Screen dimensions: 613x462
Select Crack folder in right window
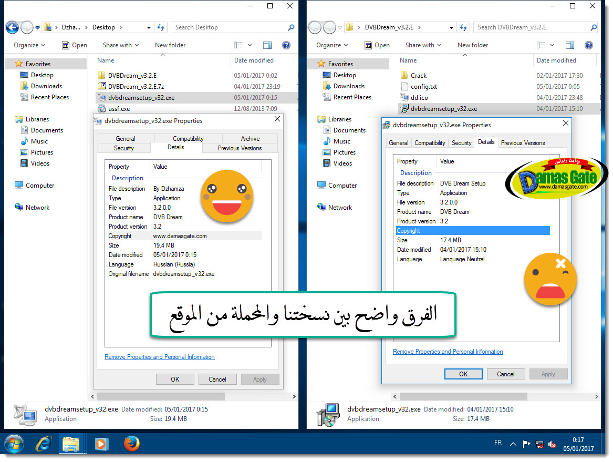coord(418,76)
